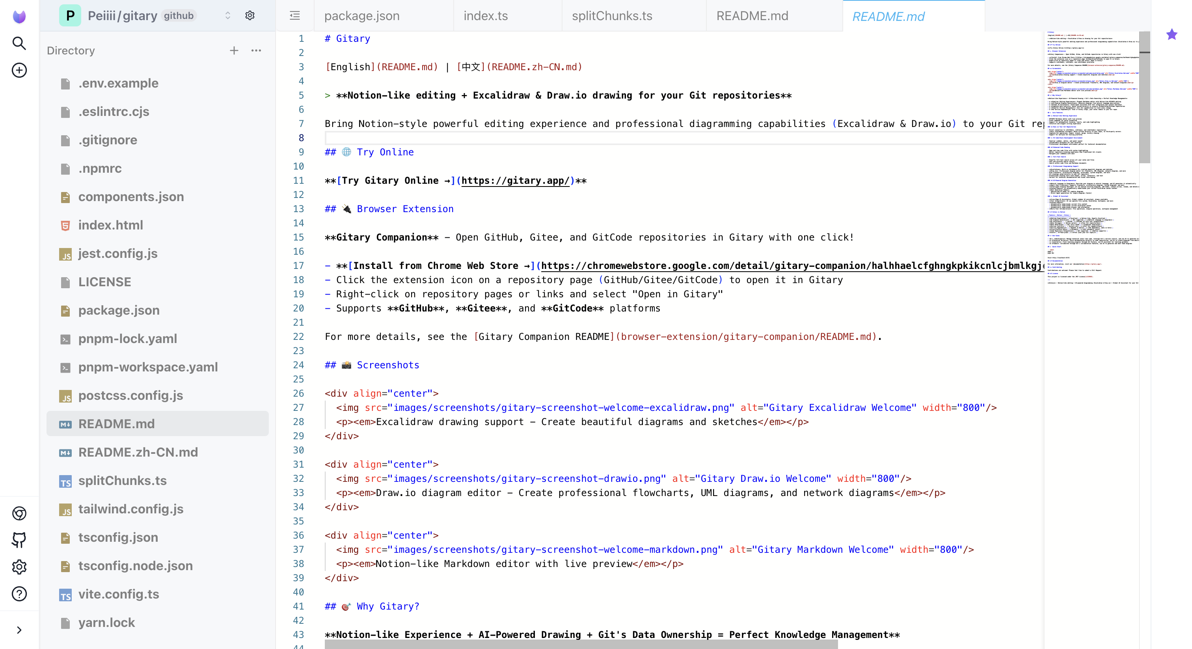Click the README.zh-CN.md link on line 3

[x=534, y=67]
